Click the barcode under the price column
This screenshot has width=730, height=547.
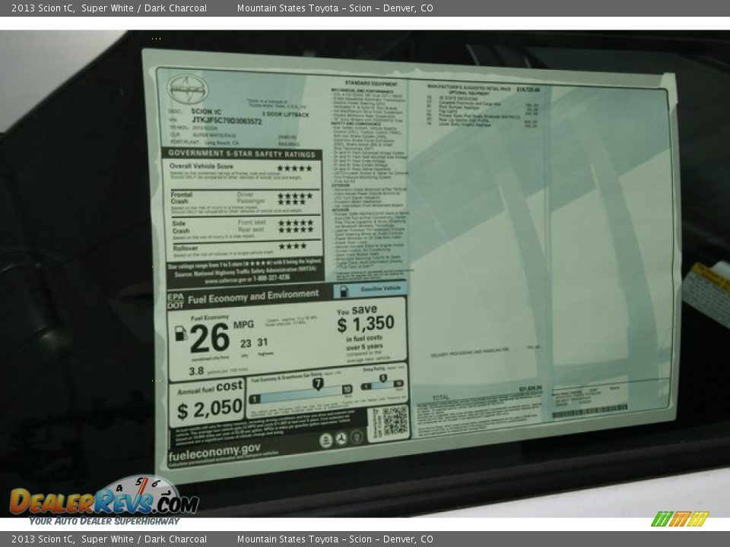(x=589, y=411)
